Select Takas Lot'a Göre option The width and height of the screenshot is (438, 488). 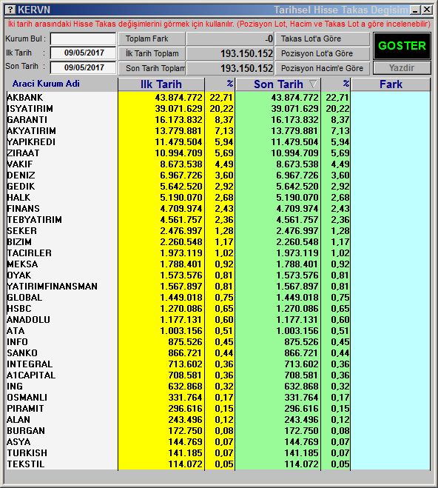[x=323, y=39]
